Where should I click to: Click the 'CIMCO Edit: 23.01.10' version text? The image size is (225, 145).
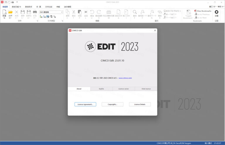click(112, 60)
